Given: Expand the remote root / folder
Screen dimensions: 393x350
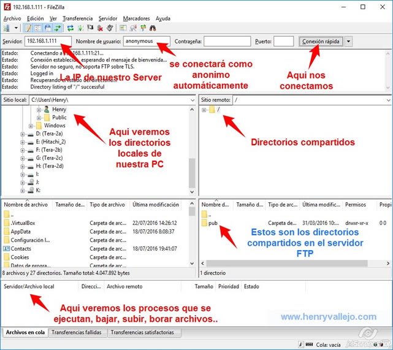Looking at the screenshot, I should click(x=204, y=110).
